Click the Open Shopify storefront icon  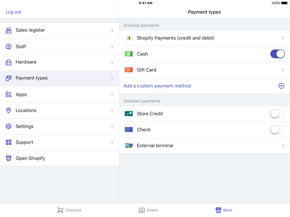[8, 158]
